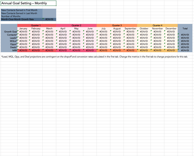Screen dimensions: 194x156
Task: Click the Deals cell for June
Action: tap(90, 47)
